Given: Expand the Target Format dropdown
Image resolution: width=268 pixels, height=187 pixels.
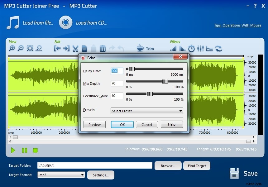Looking at the screenshot, I should (82, 175).
